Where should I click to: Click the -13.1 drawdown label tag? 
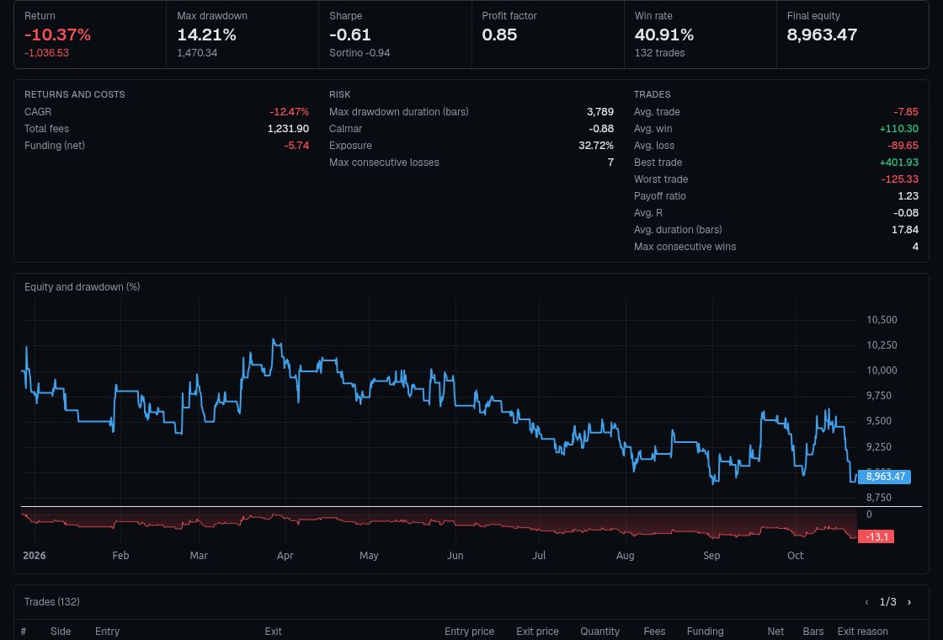[876, 536]
